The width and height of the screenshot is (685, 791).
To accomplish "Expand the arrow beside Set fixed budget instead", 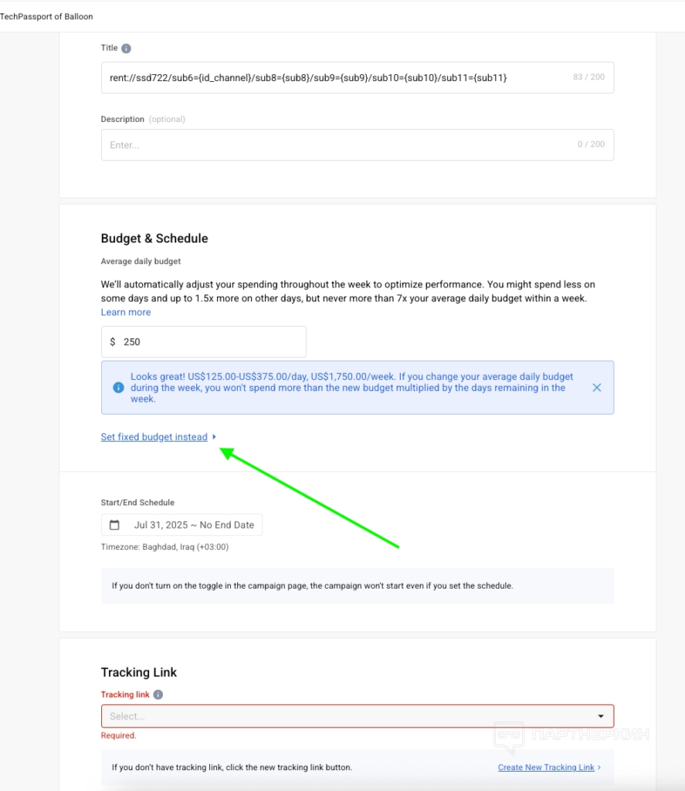I will click(x=214, y=437).
